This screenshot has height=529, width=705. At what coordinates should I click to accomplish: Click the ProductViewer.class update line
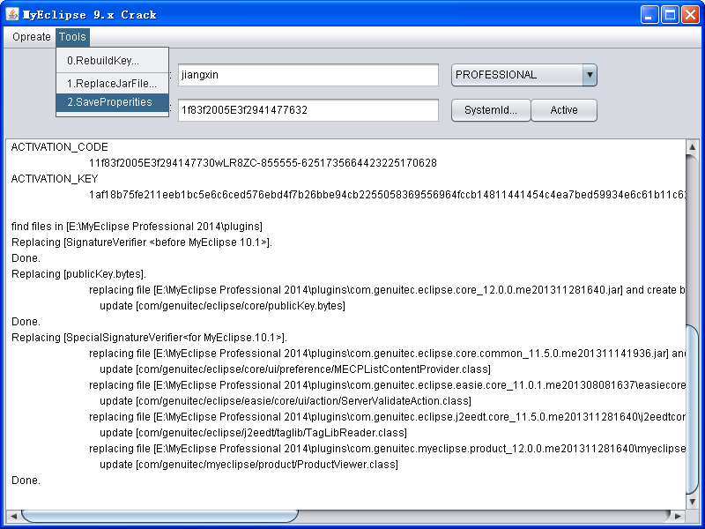point(249,465)
